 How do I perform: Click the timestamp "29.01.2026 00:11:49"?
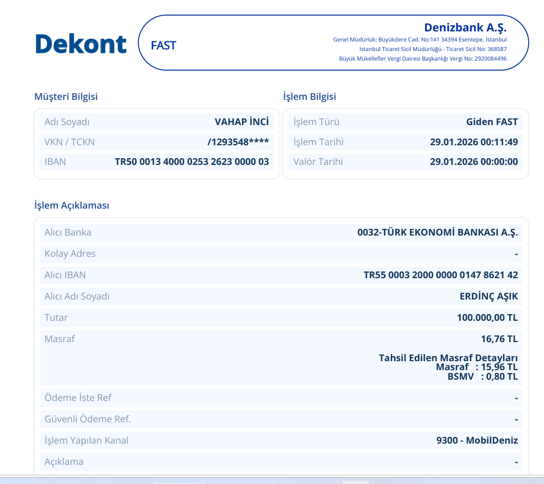474,142
